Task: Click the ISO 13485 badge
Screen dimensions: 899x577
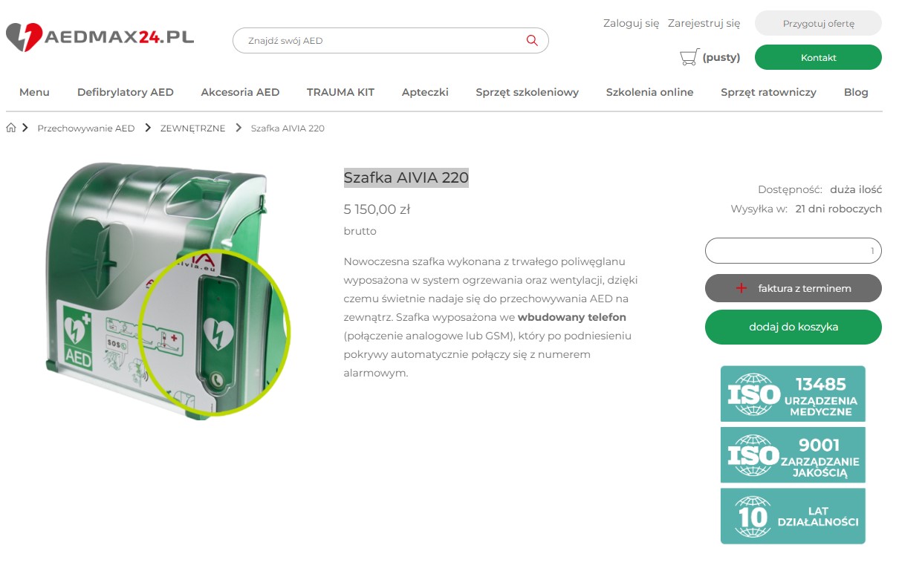Action: [x=793, y=394]
